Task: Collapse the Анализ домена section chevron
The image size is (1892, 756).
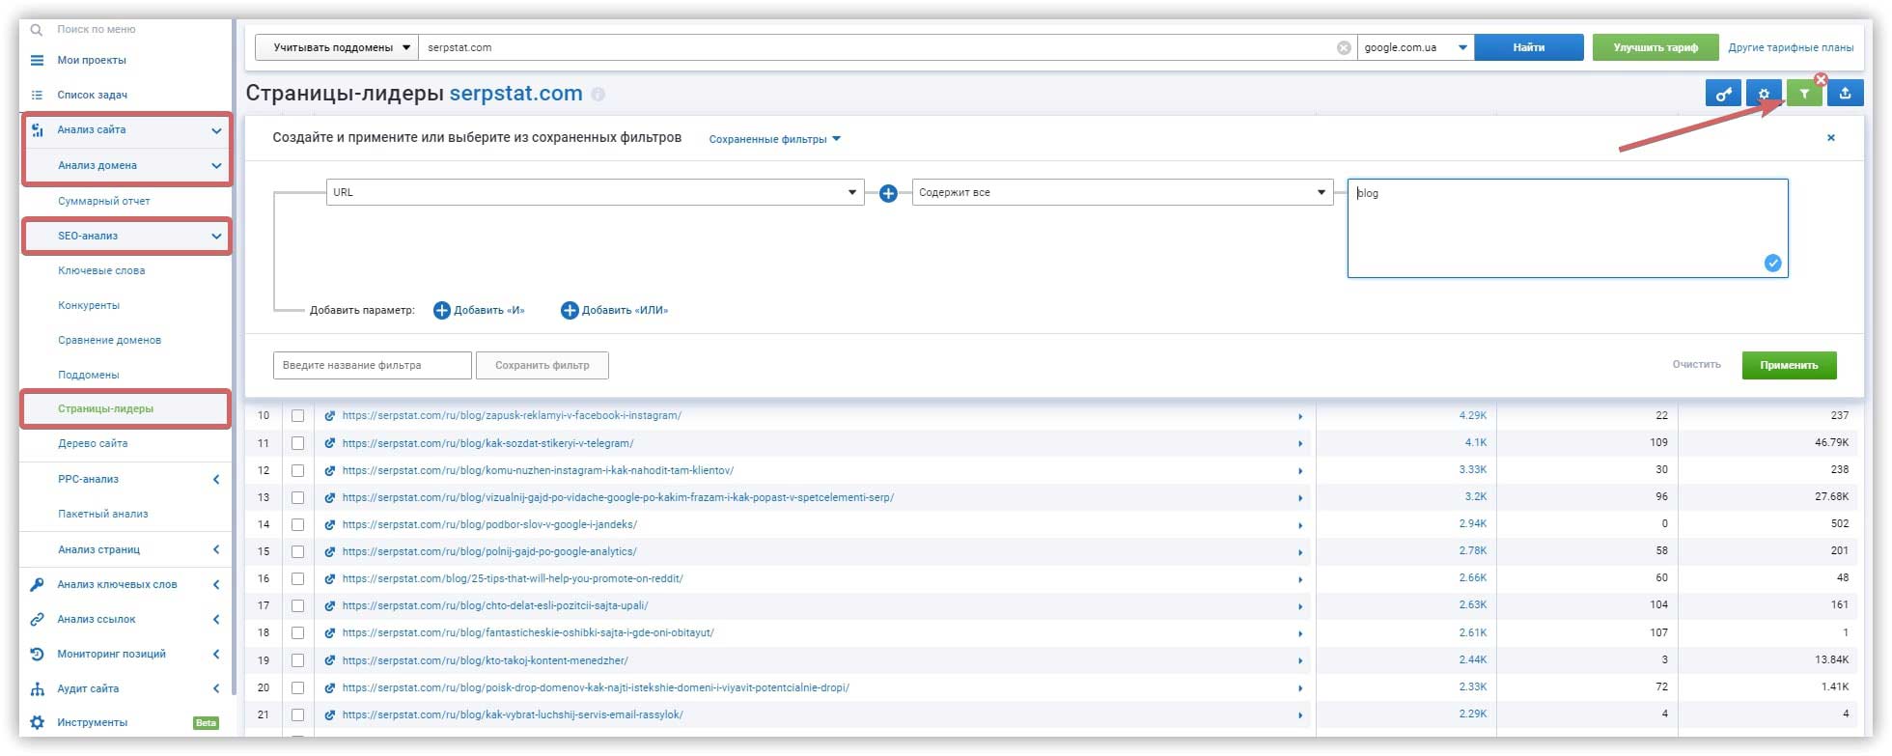Action: click(x=217, y=166)
